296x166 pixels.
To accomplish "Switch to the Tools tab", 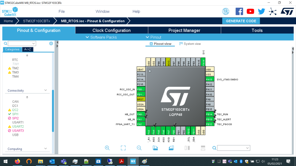I will [x=257, y=30].
